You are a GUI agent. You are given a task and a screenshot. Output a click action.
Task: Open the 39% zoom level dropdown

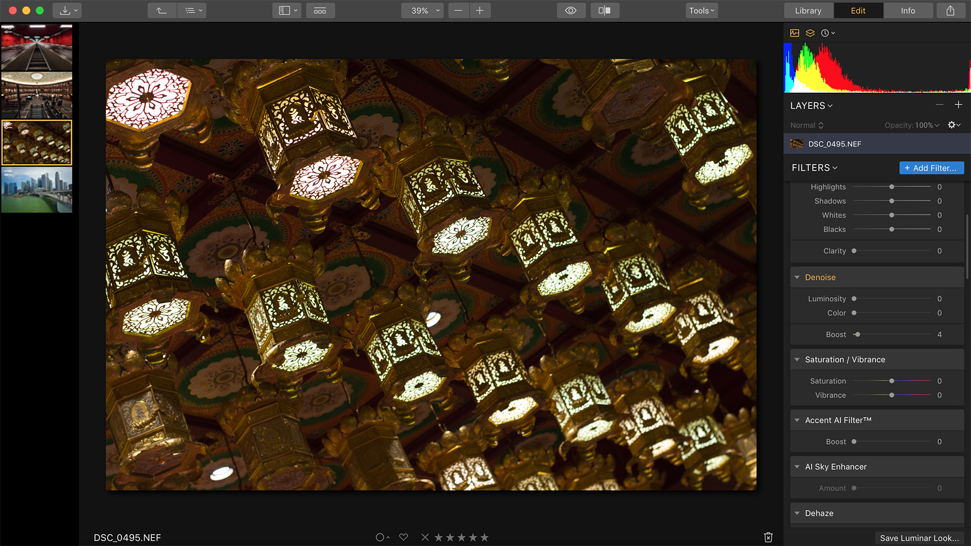[x=422, y=11]
